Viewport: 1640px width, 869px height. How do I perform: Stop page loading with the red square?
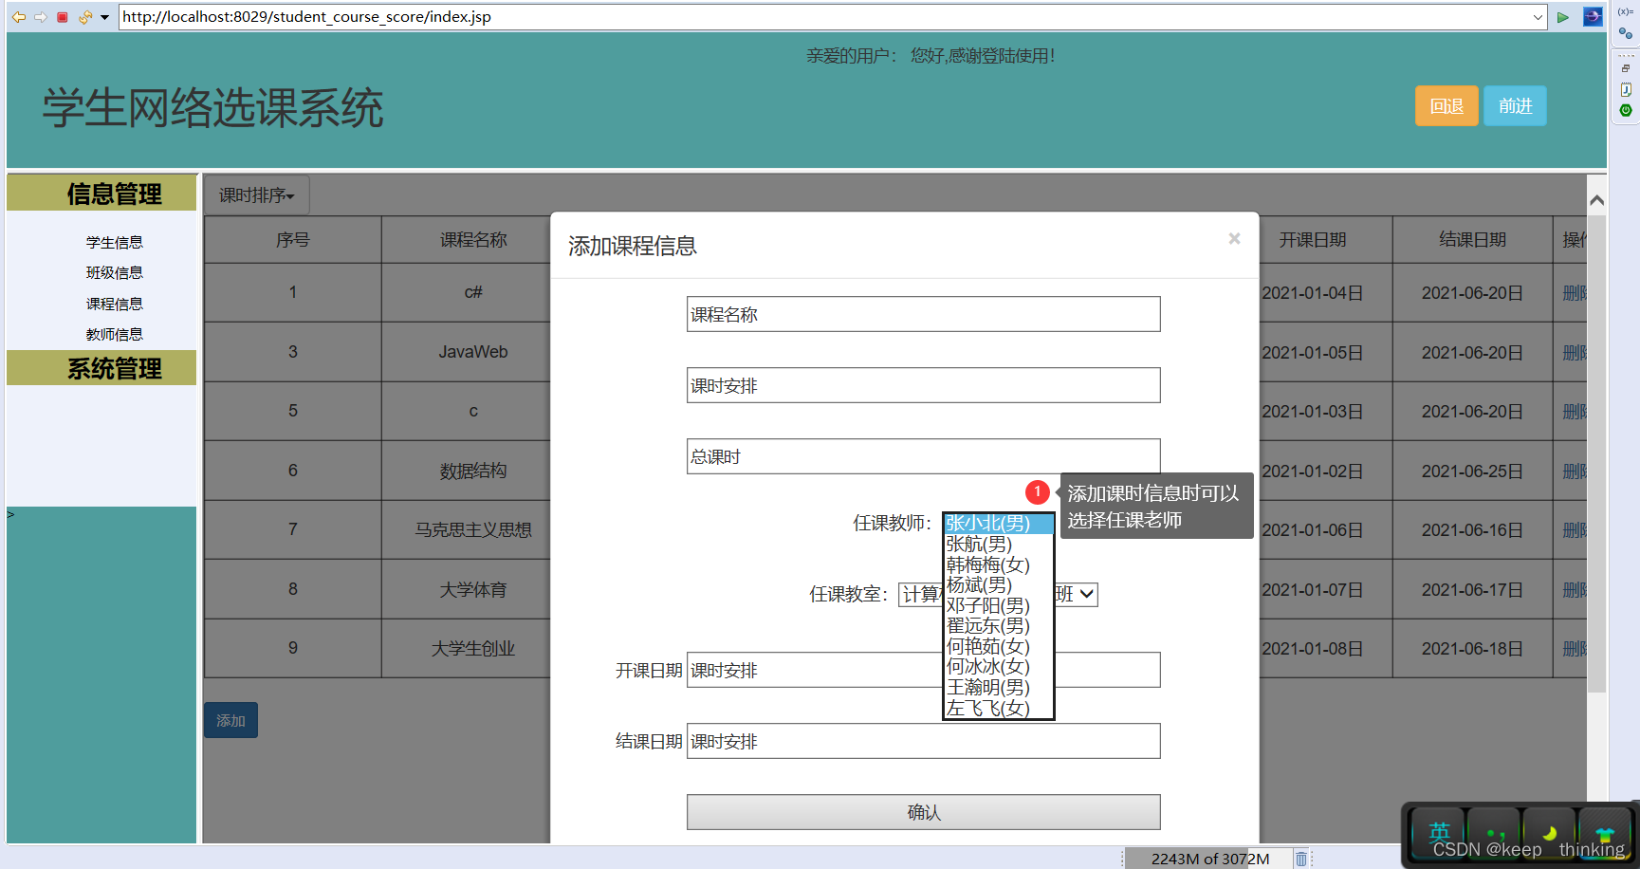pos(63,17)
